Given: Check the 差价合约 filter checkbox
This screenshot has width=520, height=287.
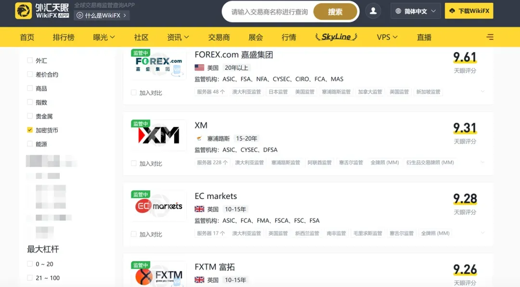Looking at the screenshot, I should (x=30, y=74).
